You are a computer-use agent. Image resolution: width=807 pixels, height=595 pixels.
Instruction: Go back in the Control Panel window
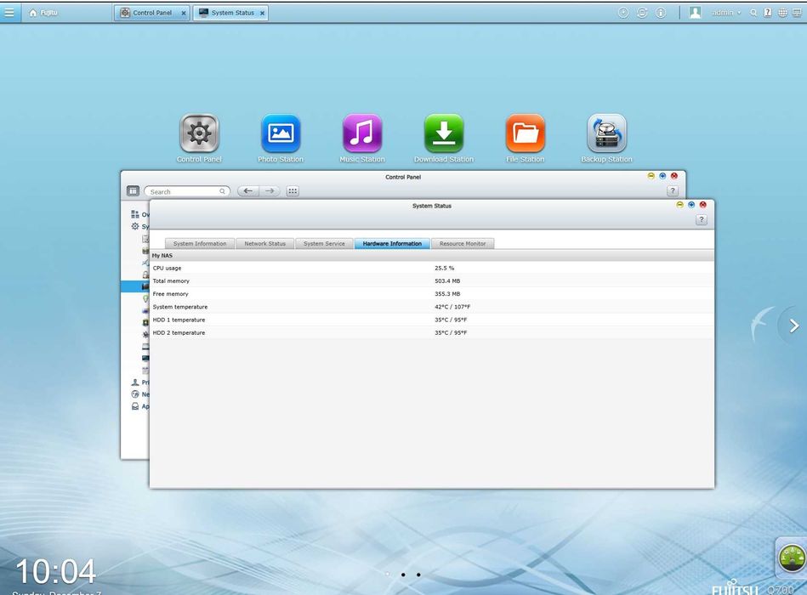(x=248, y=190)
